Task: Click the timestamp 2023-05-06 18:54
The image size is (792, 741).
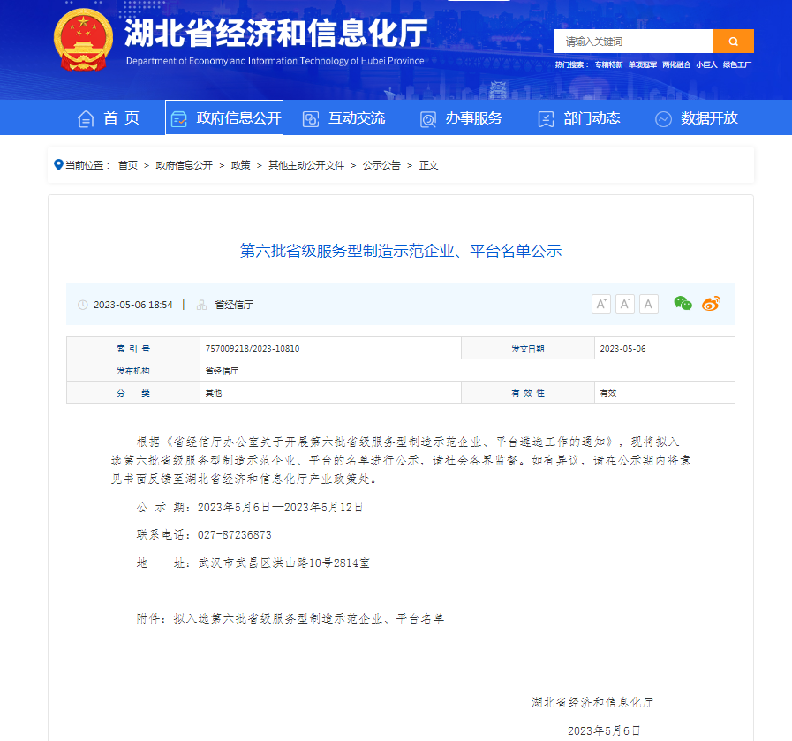Action: click(132, 305)
